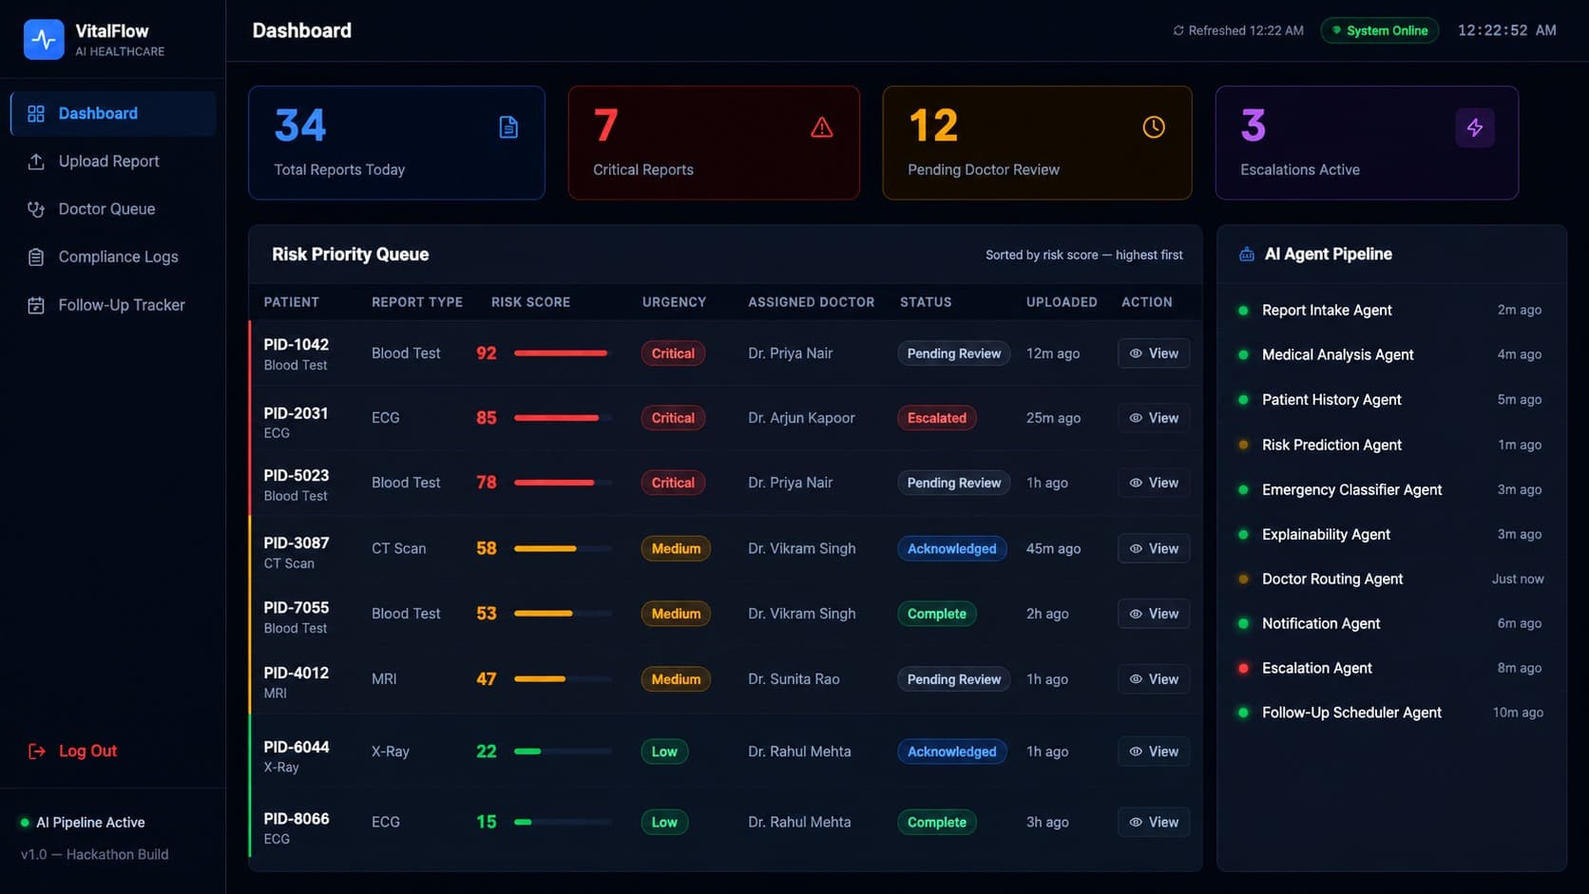The image size is (1589, 894).
Task: Click the green dot beside AI Pipeline Active
Action: (x=25, y=823)
